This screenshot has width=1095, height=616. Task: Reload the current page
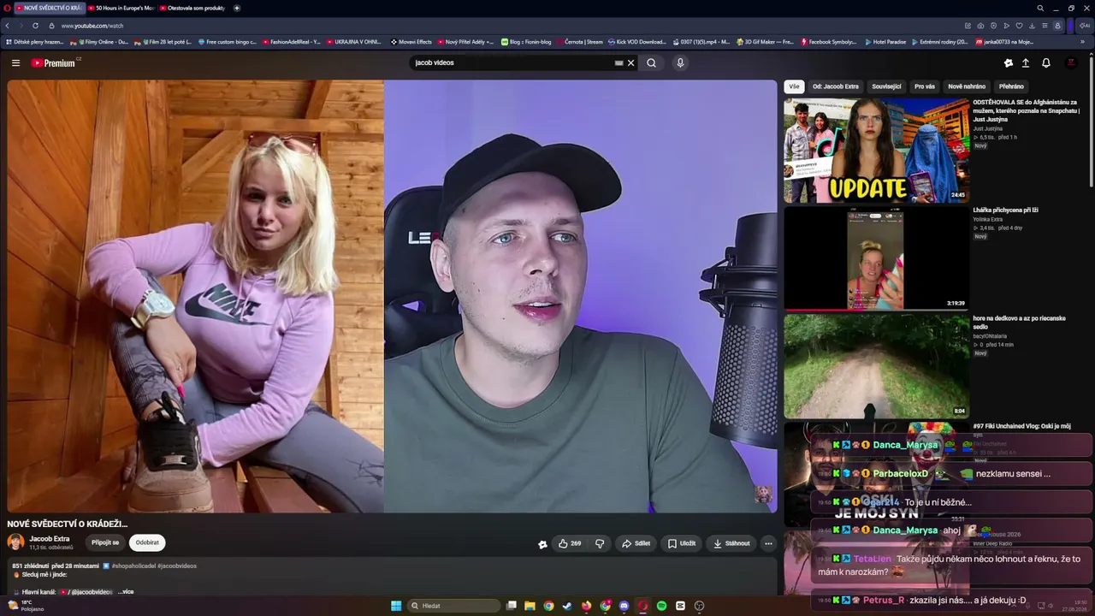tap(35, 26)
